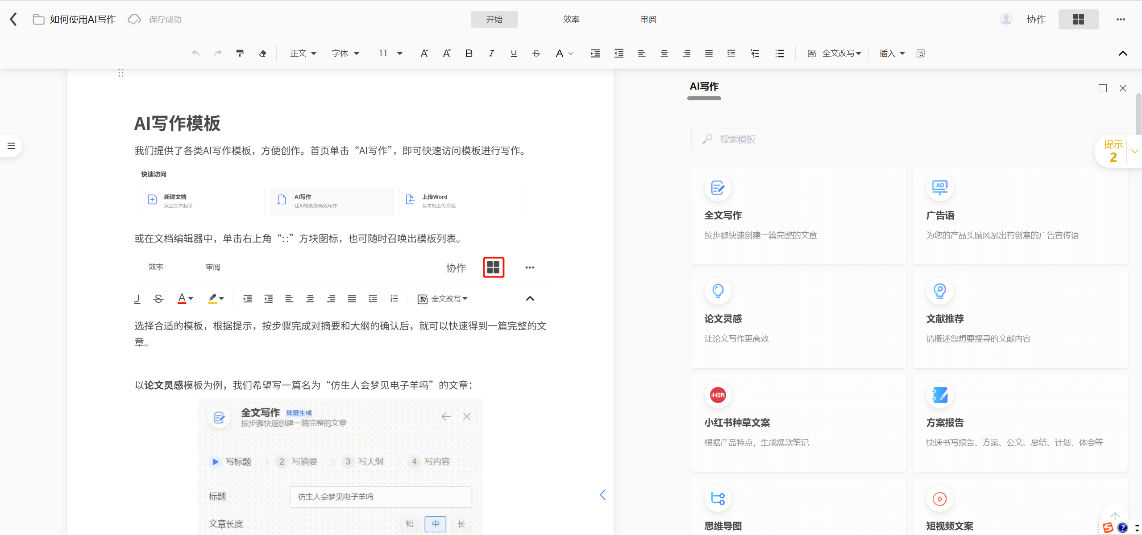Clear formatting with eraser icon

coord(262,53)
